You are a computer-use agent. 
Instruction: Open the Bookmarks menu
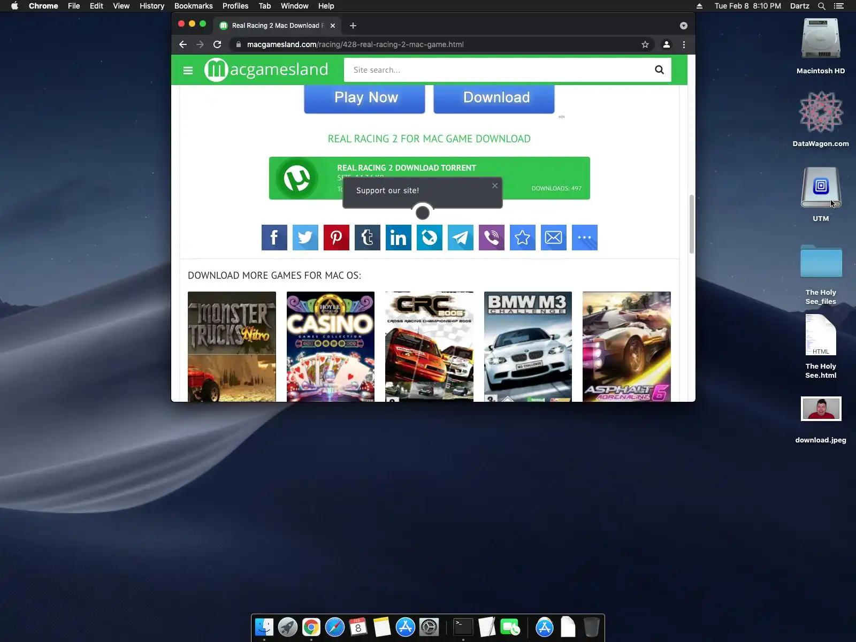click(x=194, y=6)
